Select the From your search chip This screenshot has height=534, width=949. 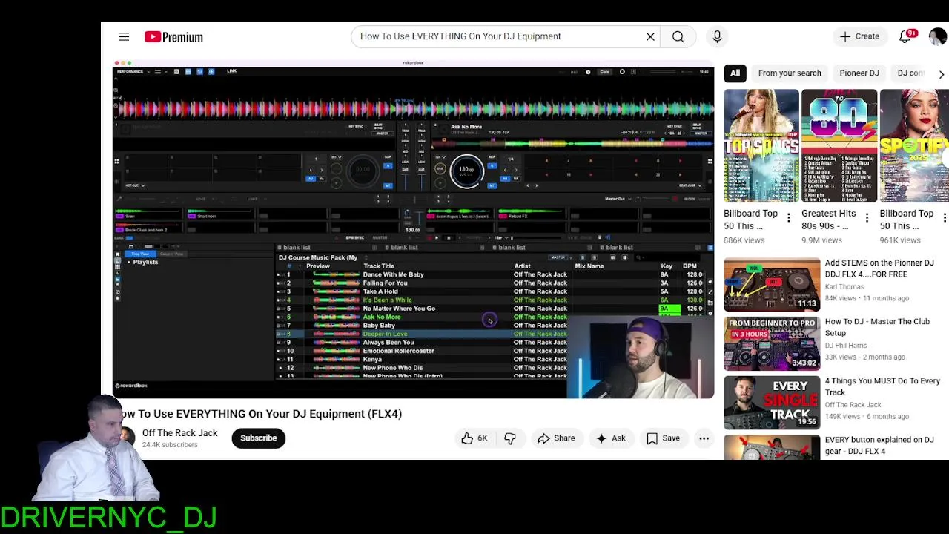[790, 73]
